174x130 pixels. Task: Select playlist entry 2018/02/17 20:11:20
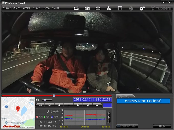[x=143, y=101]
